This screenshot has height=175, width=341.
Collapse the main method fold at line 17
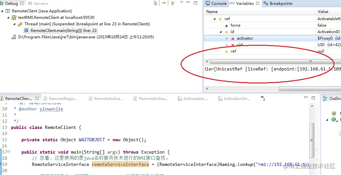pos(9,152)
